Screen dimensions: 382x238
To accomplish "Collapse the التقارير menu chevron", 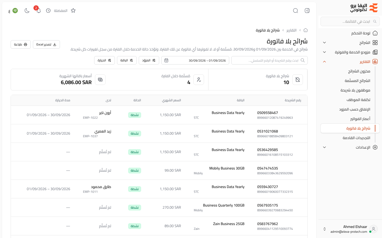I will pyautogui.click(x=324, y=62).
